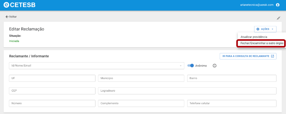Click the CETESB logo

[x=19, y=5]
